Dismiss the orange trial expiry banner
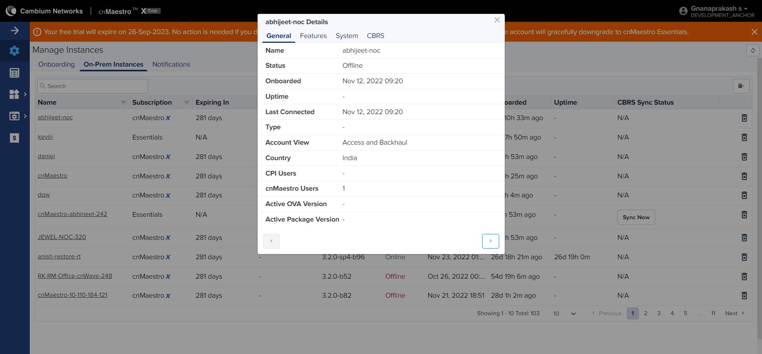762x354 pixels. (754, 32)
